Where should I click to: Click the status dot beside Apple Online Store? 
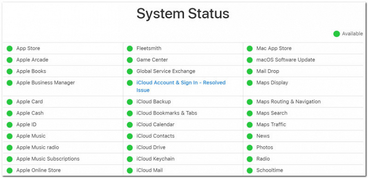point(9,170)
